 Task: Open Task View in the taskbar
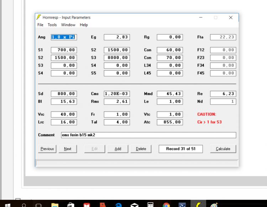39,205
